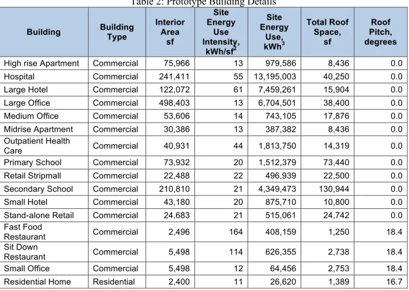409x290 pixels.
Task: Click the Secondary School roof space 130,944
Action: click(x=334, y=189)
